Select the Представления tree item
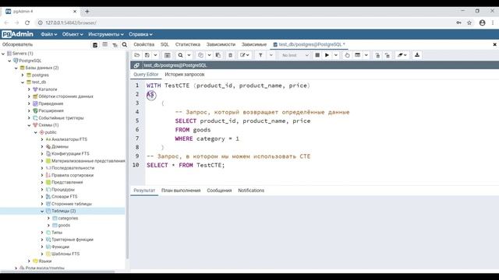 point(67,182)
